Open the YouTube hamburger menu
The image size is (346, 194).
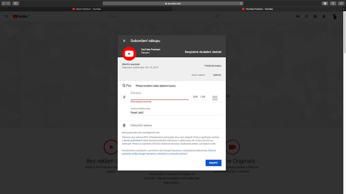pyautogui.click(x=7, y=16)
